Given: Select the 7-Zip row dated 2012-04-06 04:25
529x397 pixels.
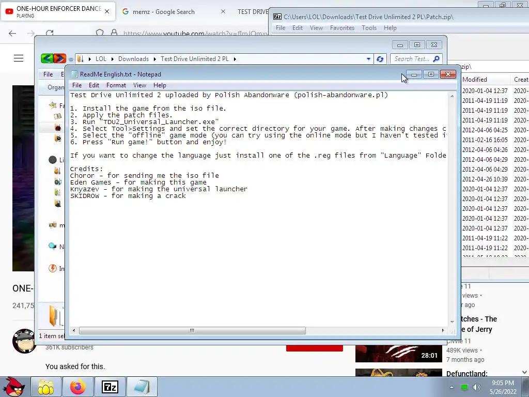Looking at the screenshot, I should click(495, 130).
